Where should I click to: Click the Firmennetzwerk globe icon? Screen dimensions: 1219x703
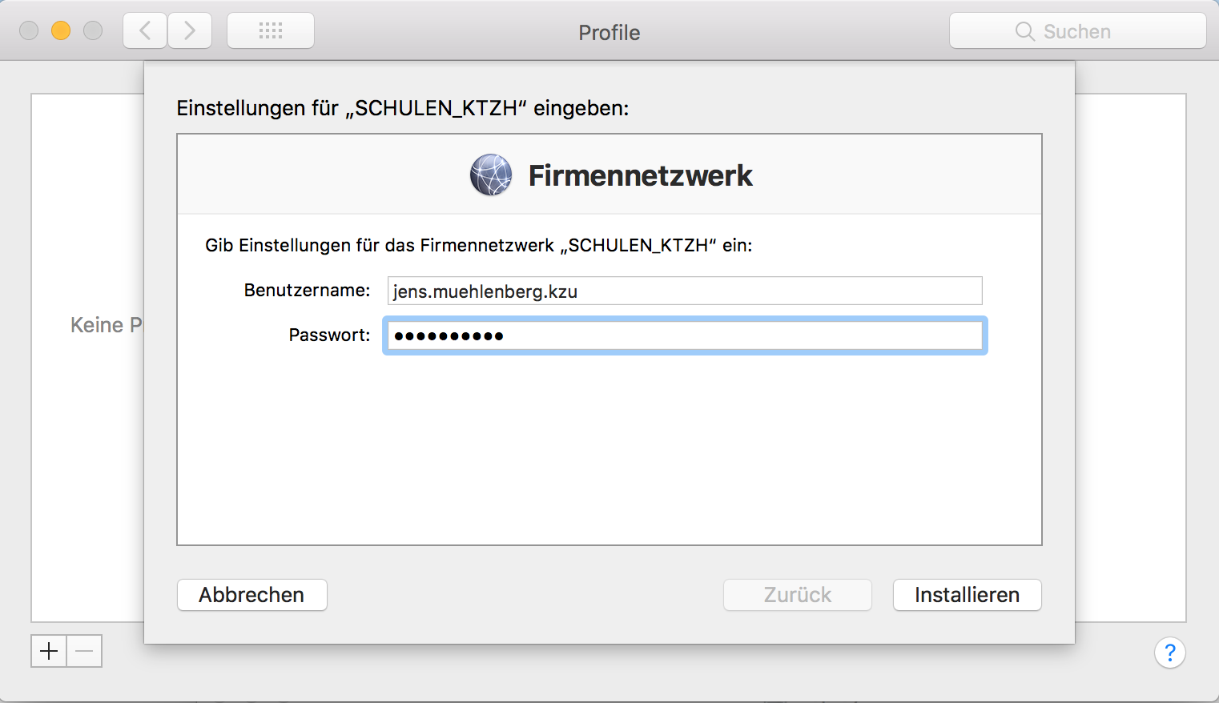pyautogui.click(x=491, y=175)
